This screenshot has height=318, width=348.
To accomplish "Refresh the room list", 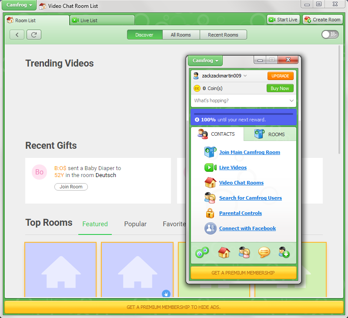I will click(x=34, y=35).
